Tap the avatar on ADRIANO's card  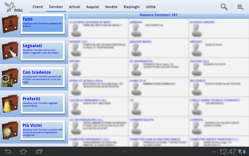[136, 30]
